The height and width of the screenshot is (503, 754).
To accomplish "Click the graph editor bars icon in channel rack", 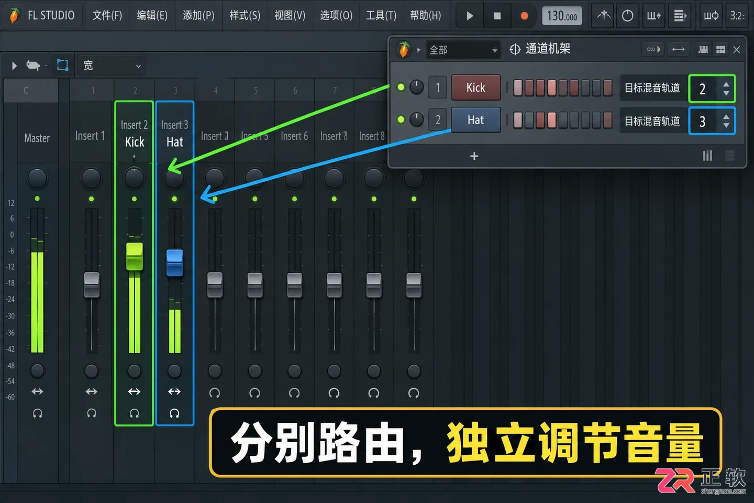I will pos(707,156).
